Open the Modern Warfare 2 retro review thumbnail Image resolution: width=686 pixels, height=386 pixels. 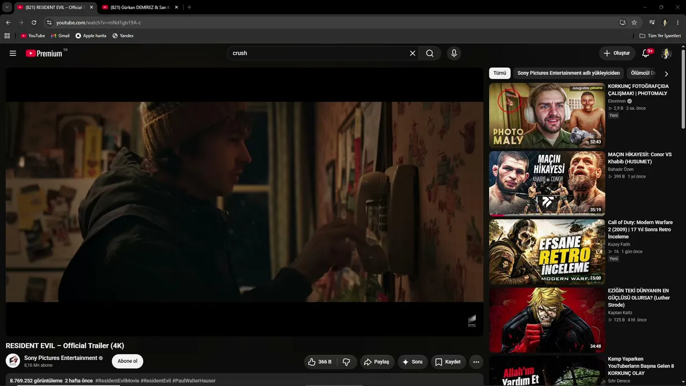pyautogui.click(x=547, y=251)
